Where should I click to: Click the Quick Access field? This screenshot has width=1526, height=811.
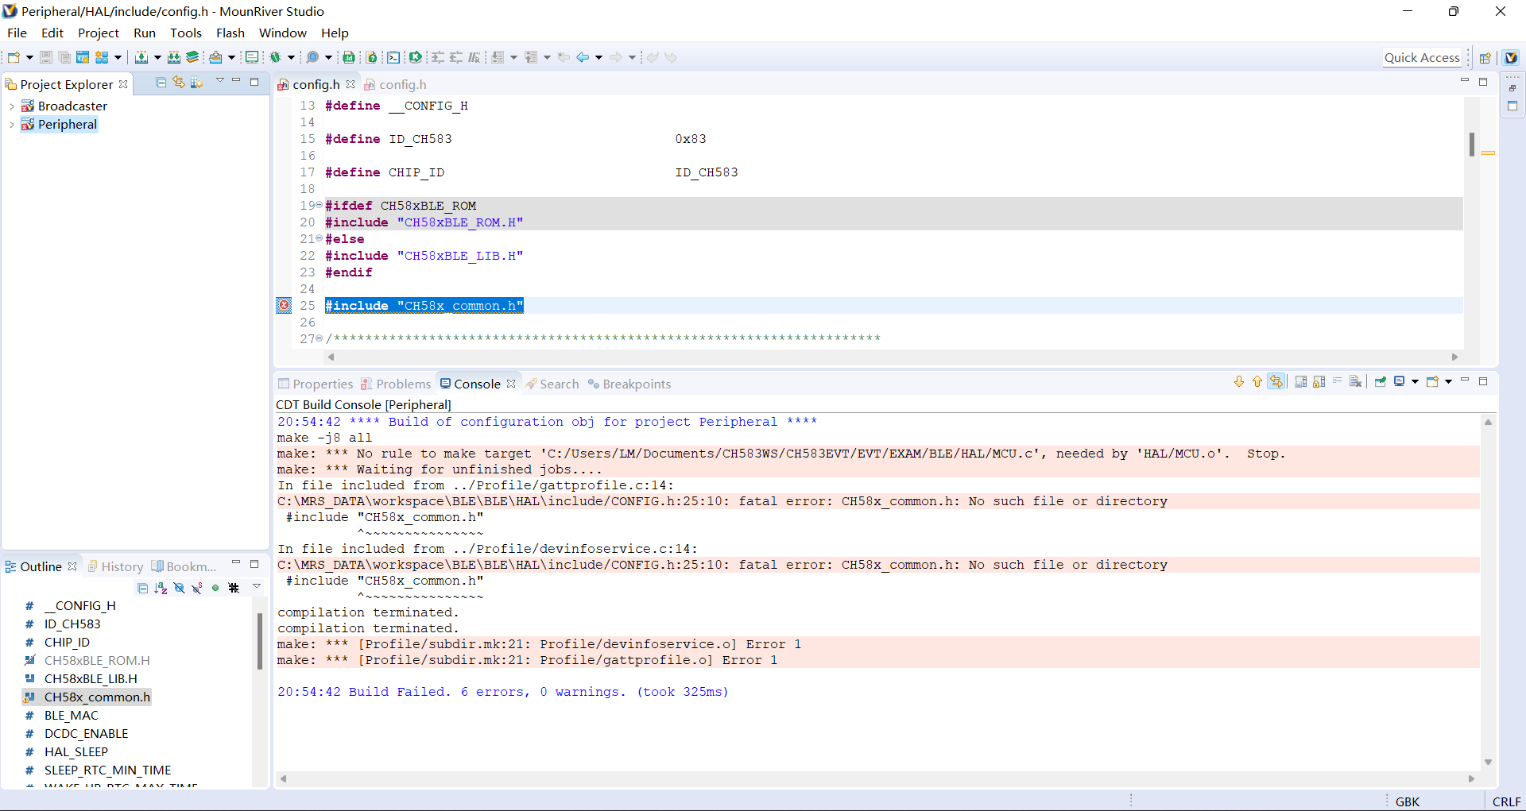(1422, 57)
